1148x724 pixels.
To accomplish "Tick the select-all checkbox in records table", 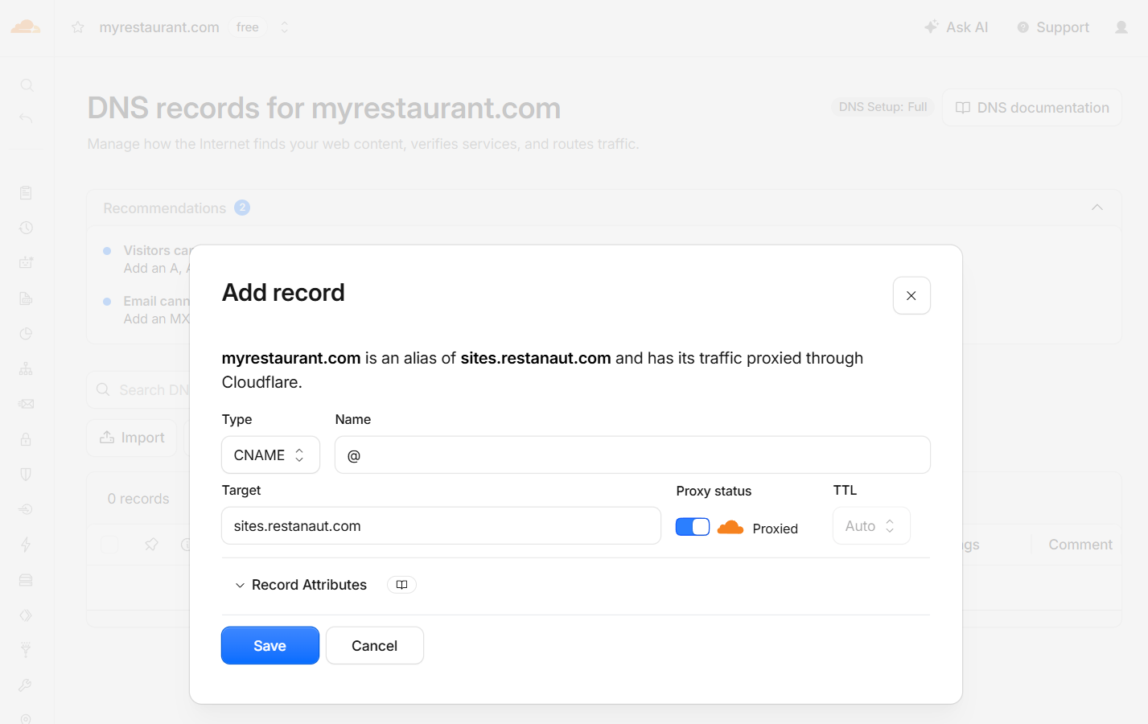I will coord(110,545).
